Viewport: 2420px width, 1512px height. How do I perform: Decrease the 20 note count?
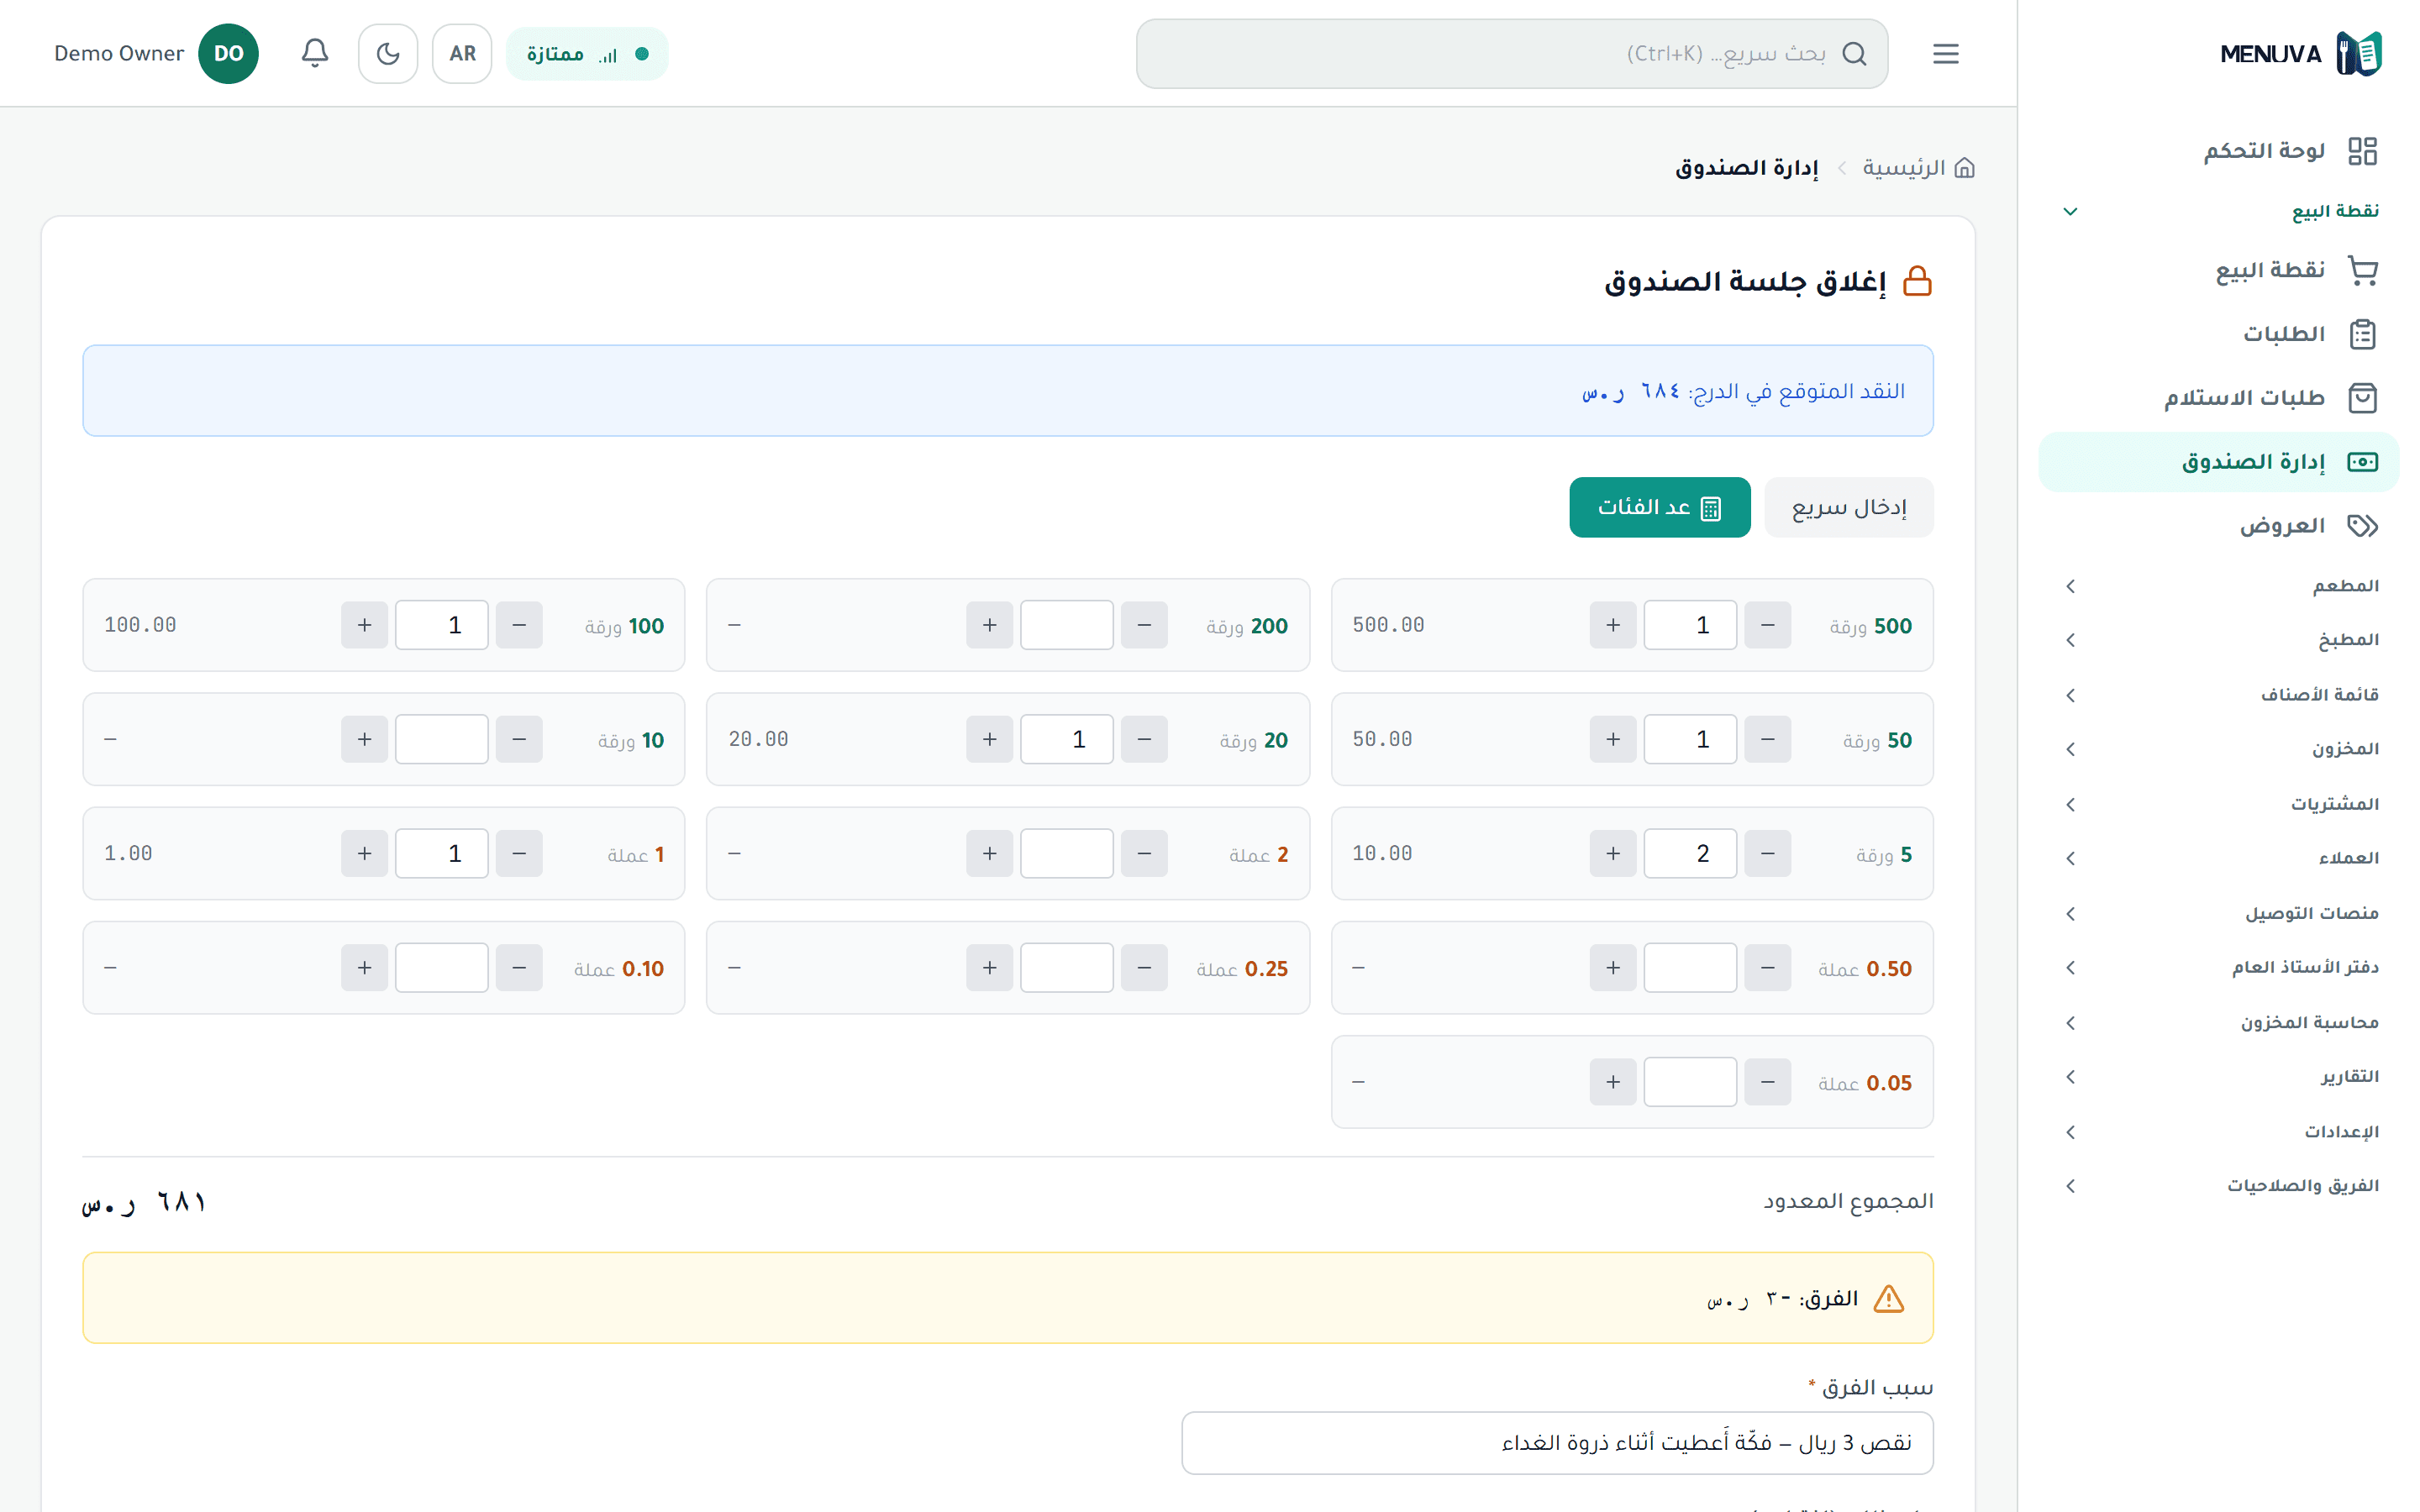[x=1144, y=739]
